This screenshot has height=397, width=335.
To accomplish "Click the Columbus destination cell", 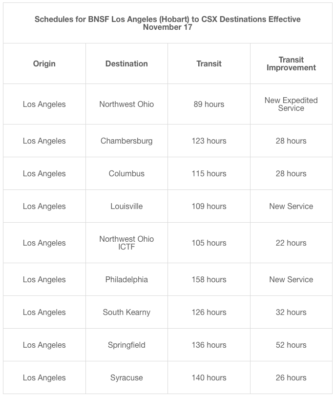I will (x=126, y=173).
